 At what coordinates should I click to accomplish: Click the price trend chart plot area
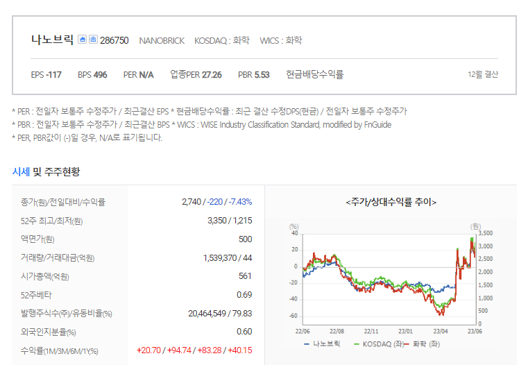click(x=390, y=279)
